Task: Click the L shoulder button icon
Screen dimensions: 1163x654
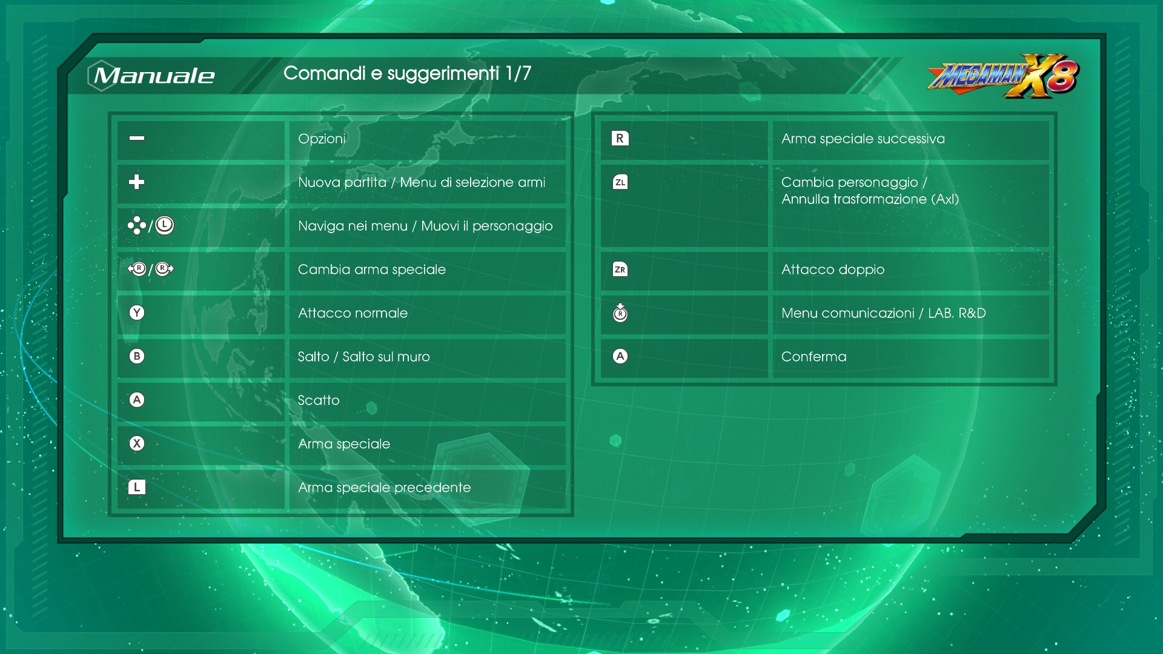Action: click(x=137, y=487)
